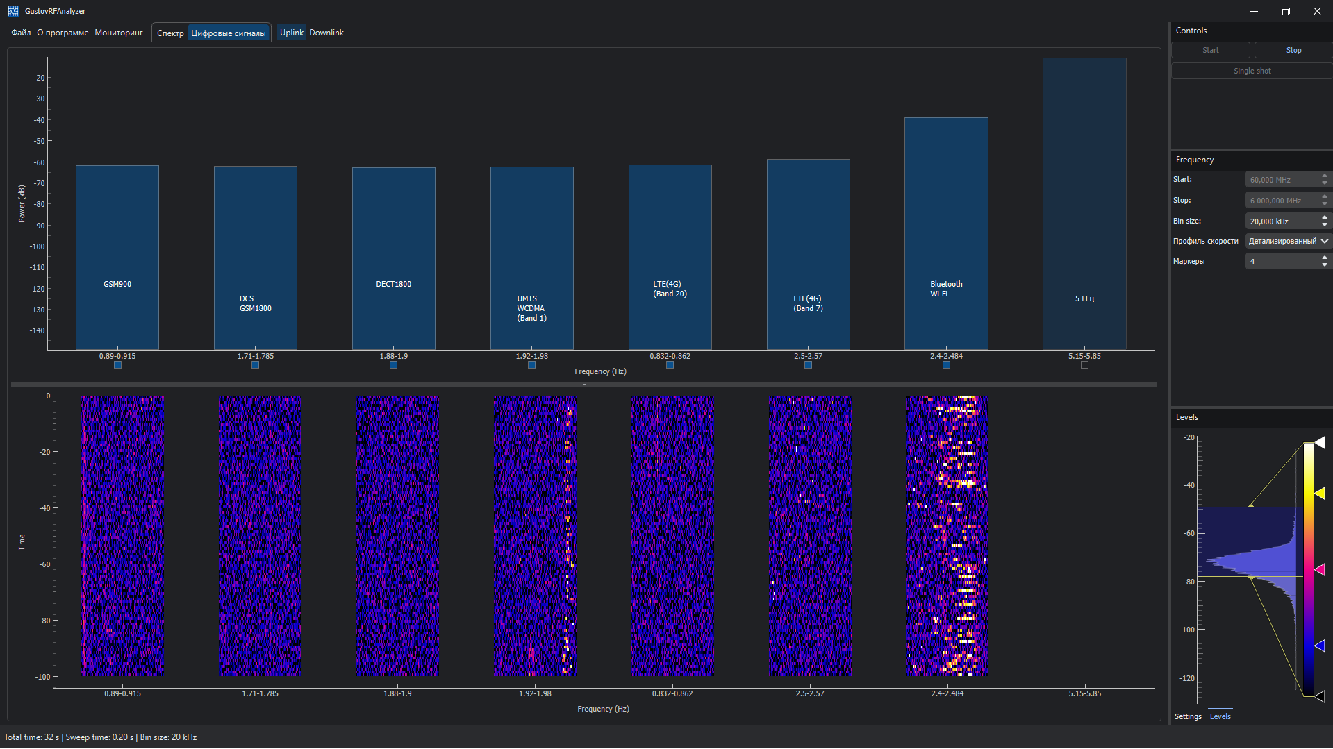Click the GustovRFAnalyzer app icon
Image resolution: width=1333 pixels, height=749 pixels.
tap(13, 11)
